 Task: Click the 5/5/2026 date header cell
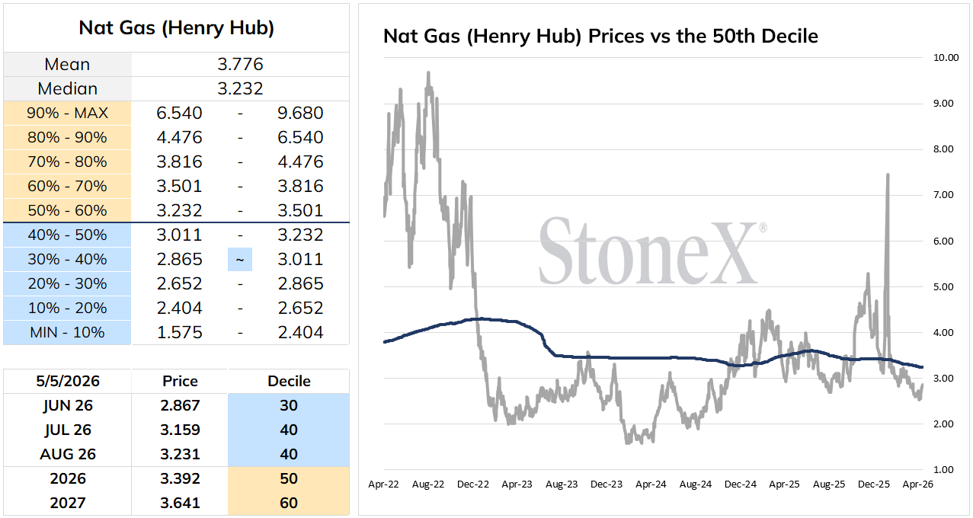tap(68, 381)
